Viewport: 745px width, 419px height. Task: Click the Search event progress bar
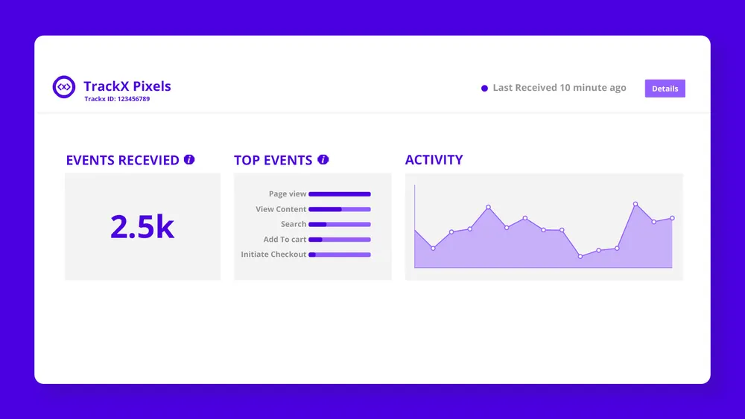[340, 224]
